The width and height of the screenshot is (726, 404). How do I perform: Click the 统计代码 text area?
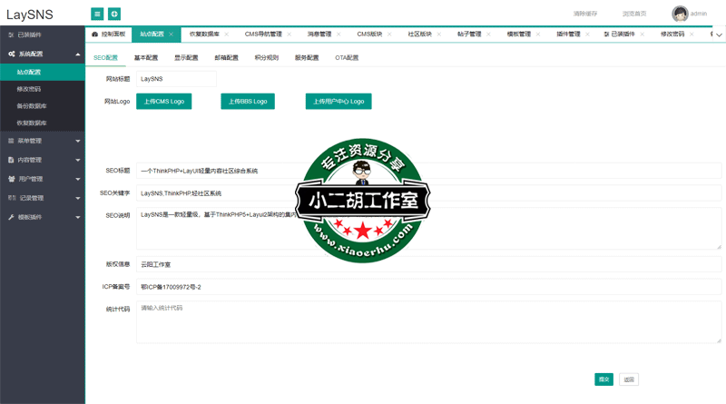[428, 321]
